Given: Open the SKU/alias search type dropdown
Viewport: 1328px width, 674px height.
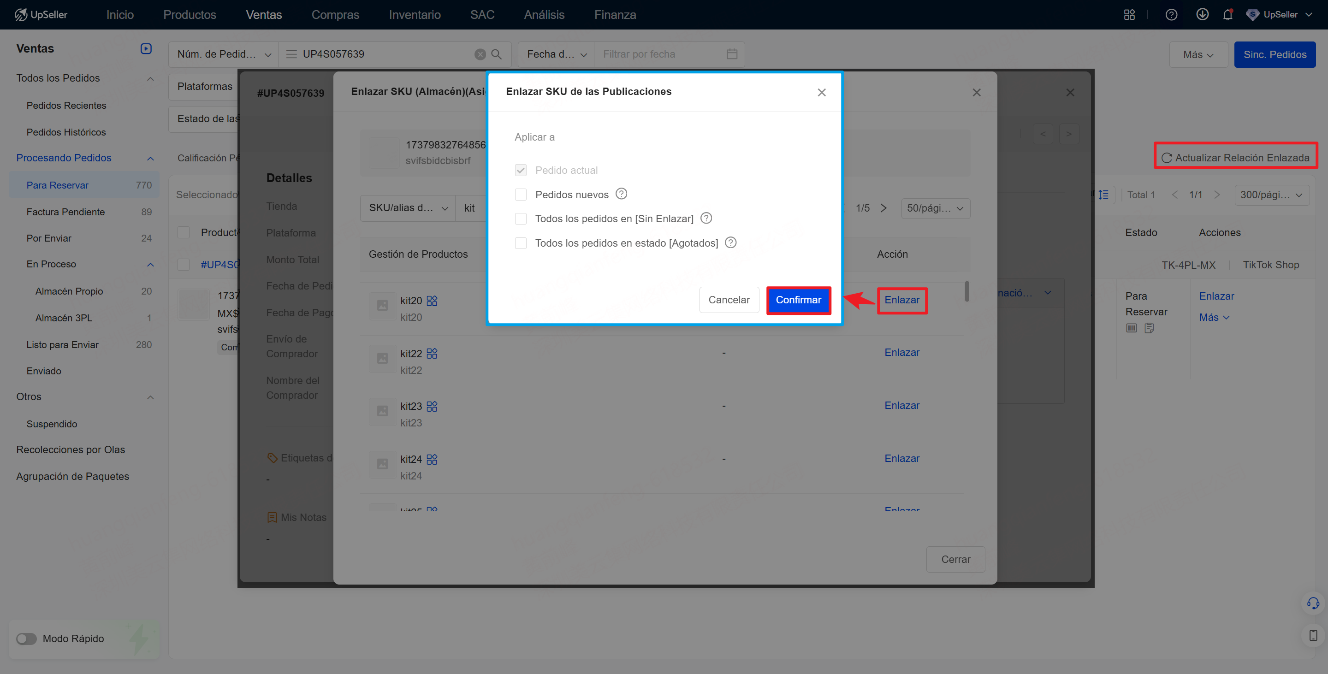Looking at the screenshot, I should pos(408,208).
